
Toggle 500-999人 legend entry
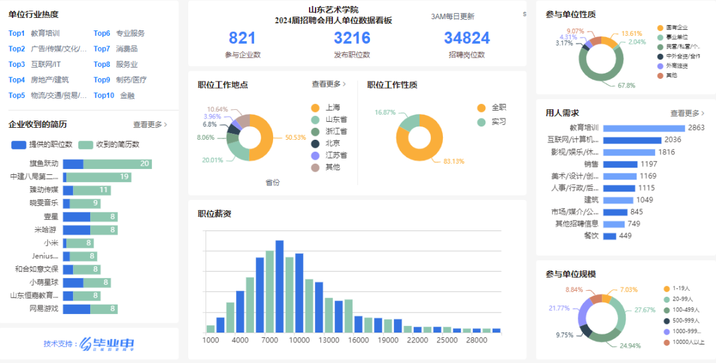coord(680,321)
